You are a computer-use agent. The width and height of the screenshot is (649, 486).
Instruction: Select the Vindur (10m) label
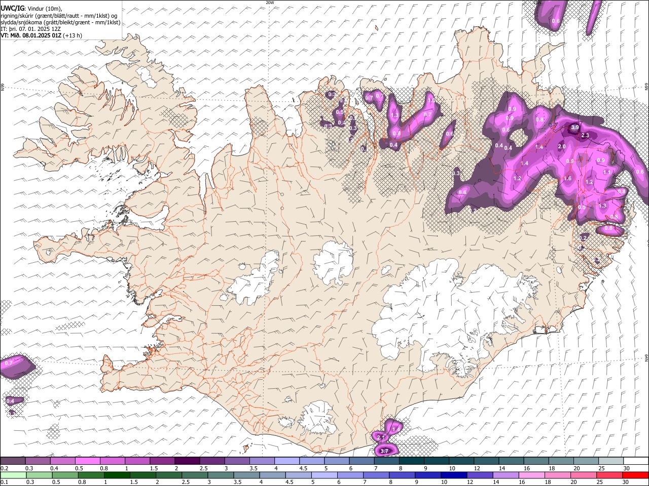pos(45,8)
